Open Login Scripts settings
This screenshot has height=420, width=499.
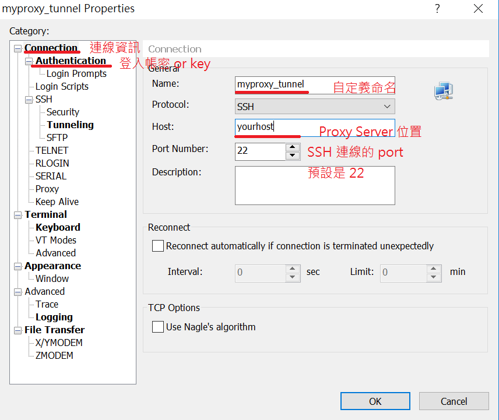point(62,86)
